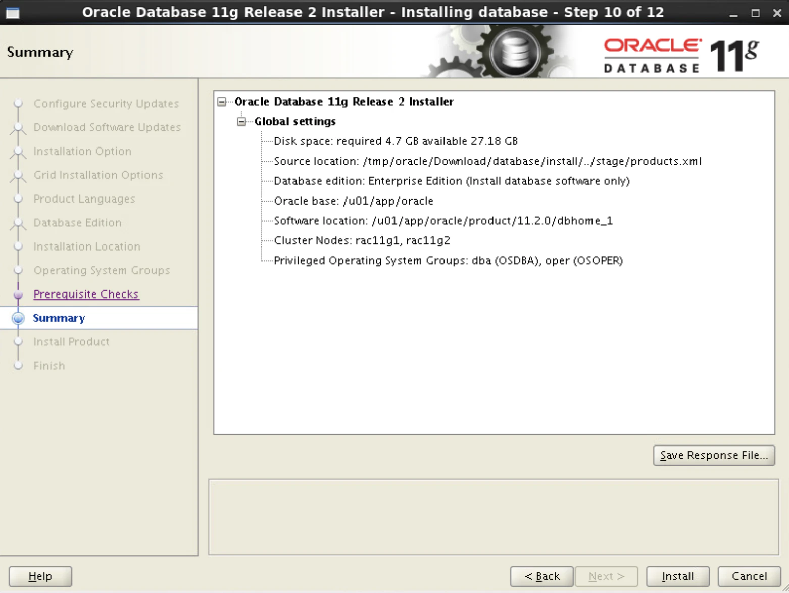Screen dimensions: 789x593
Task: Select the Installation Option step
Action: pos(82,151)
